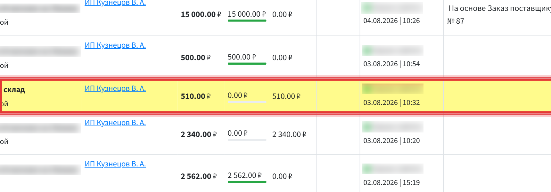Click date 03.08.2026 | 10:54
Screen dimensions: 551x192
[x=391, y=64]
